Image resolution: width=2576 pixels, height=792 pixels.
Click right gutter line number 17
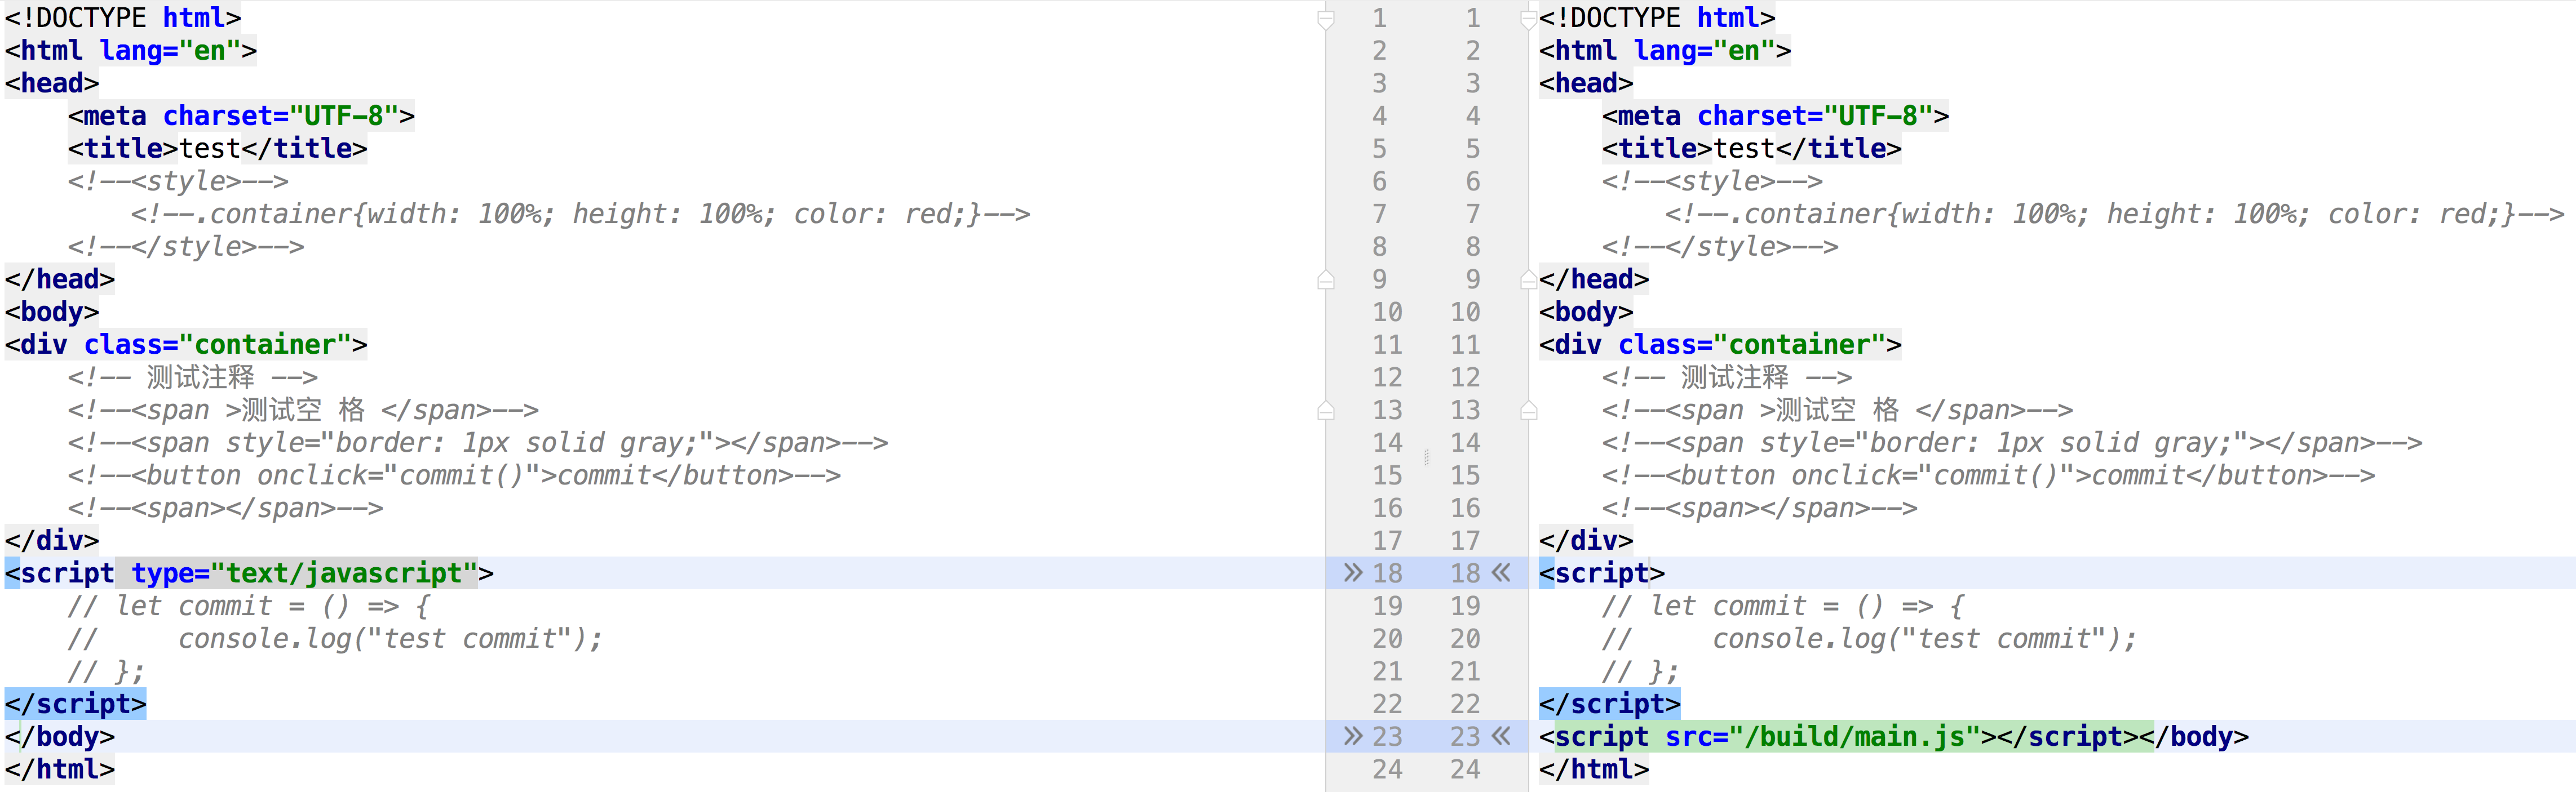click(1465, 540)
